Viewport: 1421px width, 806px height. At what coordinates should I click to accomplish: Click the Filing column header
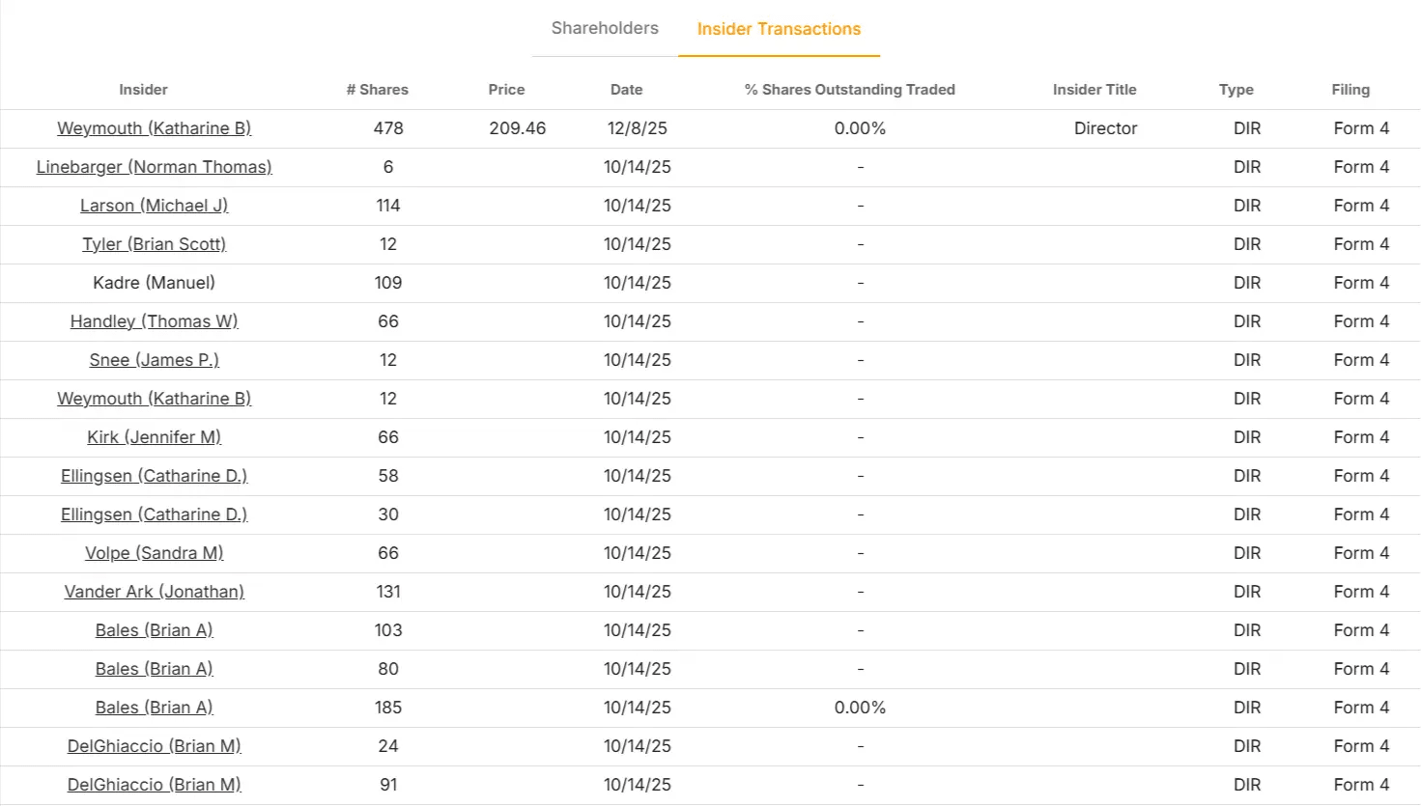tap(1350, 90)
